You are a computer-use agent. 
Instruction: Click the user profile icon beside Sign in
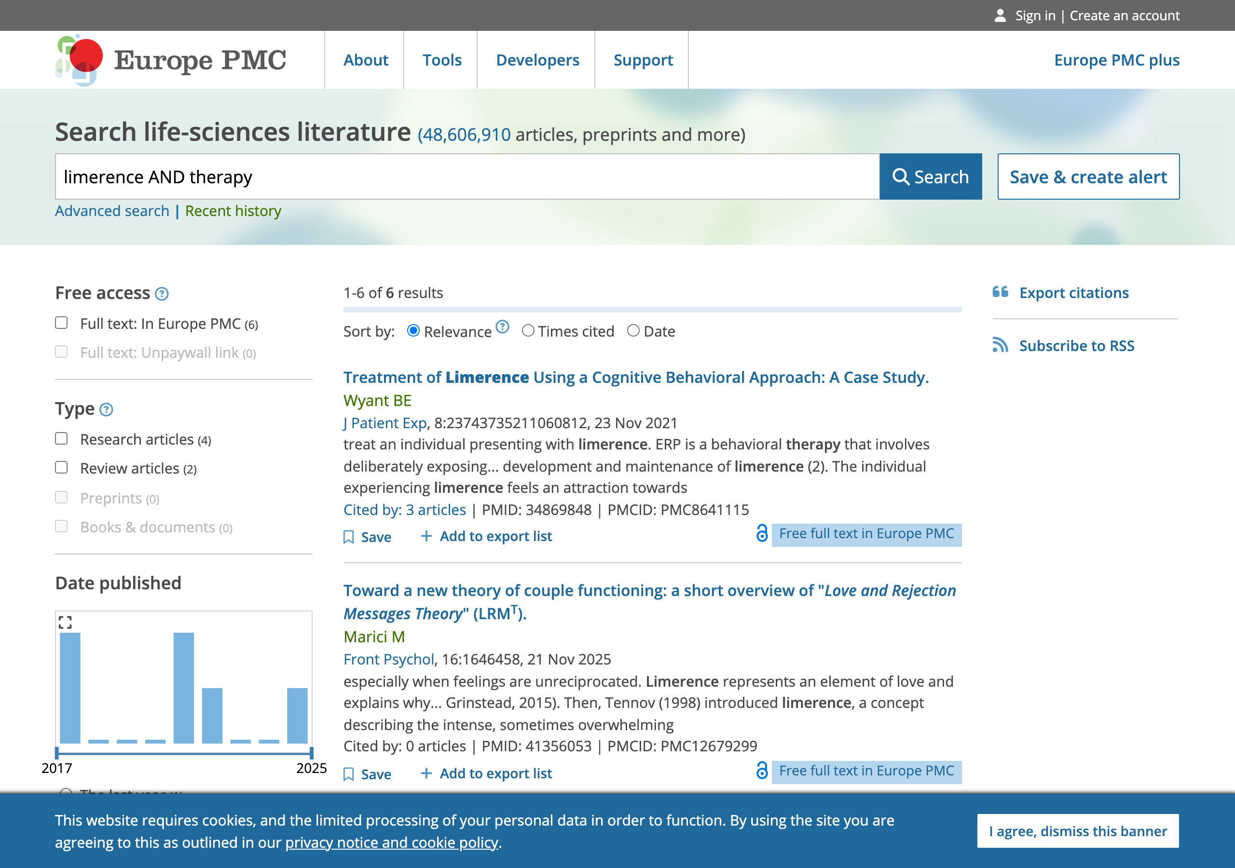point(1000,15)
